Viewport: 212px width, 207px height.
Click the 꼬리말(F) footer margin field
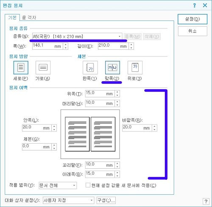[100, 165]
